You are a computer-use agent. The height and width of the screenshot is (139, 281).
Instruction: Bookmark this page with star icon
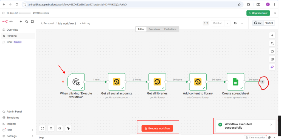tap(239, 4)
